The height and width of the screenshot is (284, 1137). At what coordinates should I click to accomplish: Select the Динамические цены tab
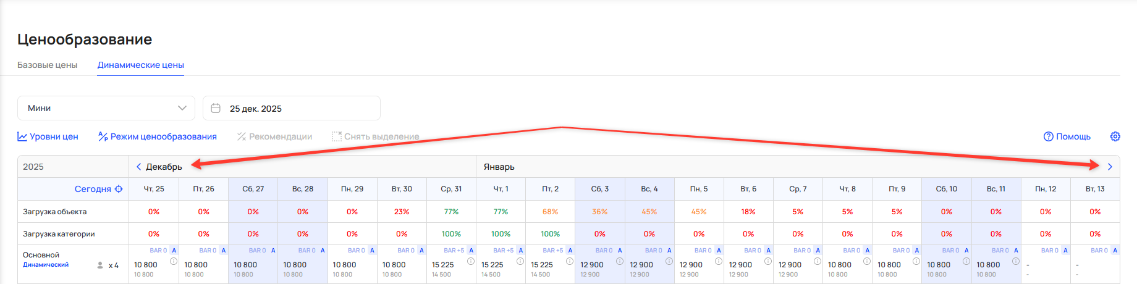click(140, 65)
